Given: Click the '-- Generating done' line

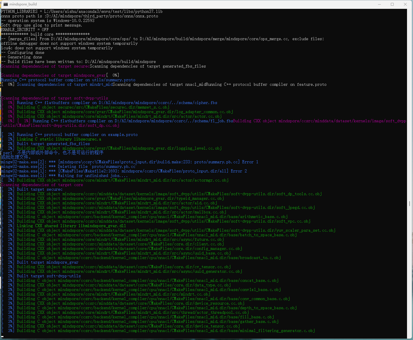Looking at the screenshot, I should [22, 57].
